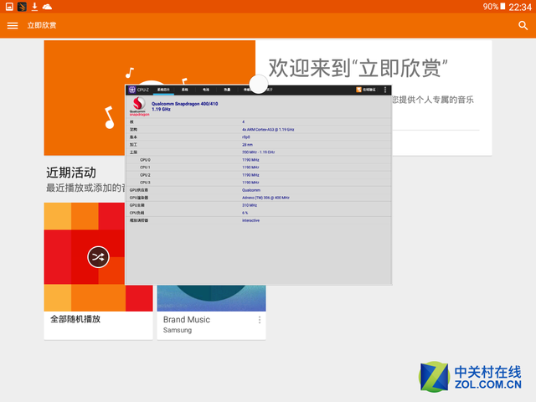The height and width of the screenshot is (402, 536).
Task: Switch to the fourth CPU-Z tab (热量)
Action: coord(227,90)
